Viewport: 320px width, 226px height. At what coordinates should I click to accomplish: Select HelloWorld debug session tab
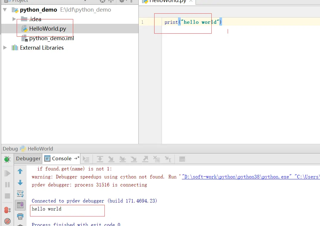tap(37, 149)
